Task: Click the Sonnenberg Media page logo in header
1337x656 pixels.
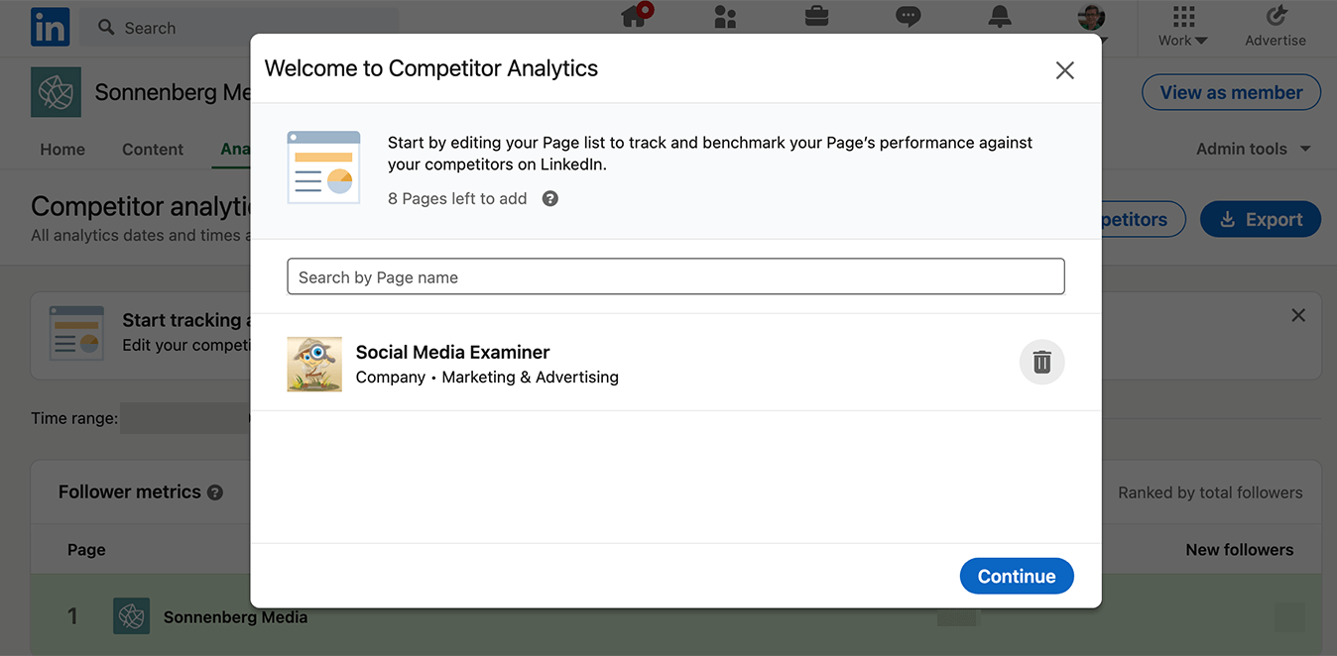Action: click(x=57, y=92)
